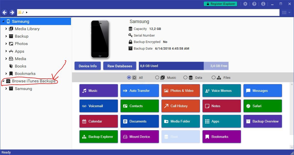Select Bookmarks in the sidebar
This screenshot has width=294, height=155.
point(25,74)
